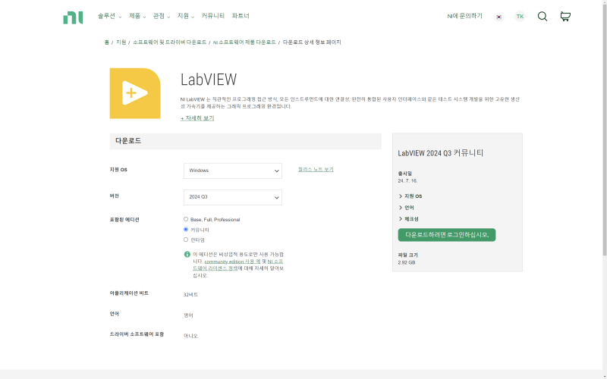Click the 영어 language value

188,315
